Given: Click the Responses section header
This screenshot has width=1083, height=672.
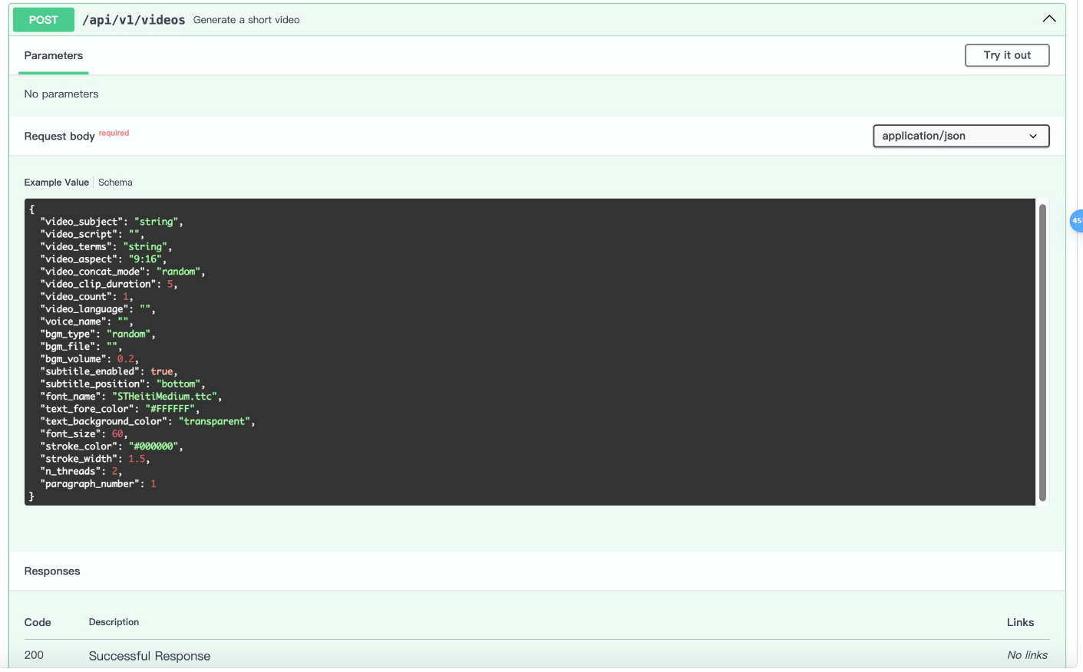Looking at the screenshot, I should click(x=52, y=572).
